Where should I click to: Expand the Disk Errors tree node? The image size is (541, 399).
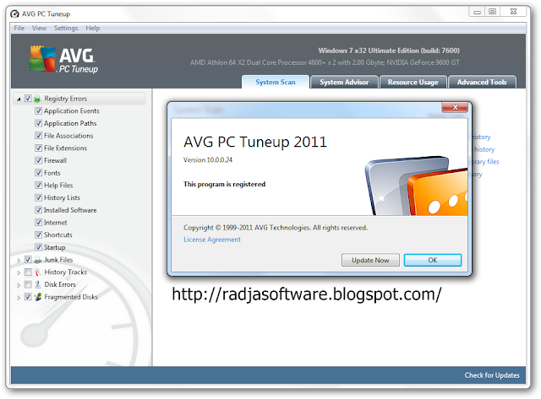coord(19,285)
